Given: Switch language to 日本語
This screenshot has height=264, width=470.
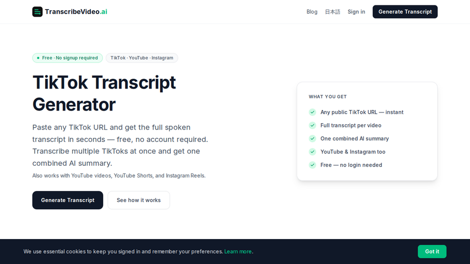Looking at the screenshot, I should pos(332,12).
